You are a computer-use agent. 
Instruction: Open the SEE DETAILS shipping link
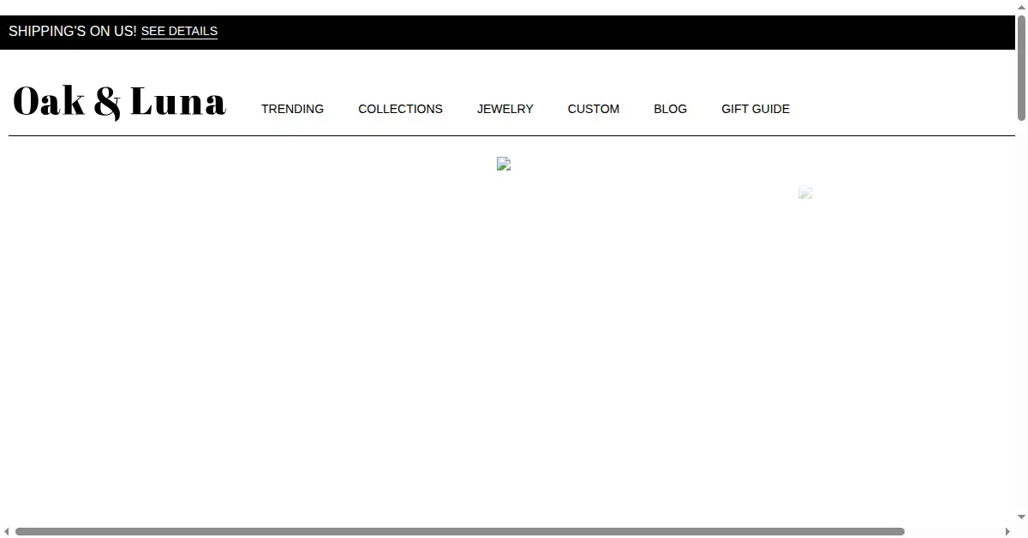(x=179, y=32)
